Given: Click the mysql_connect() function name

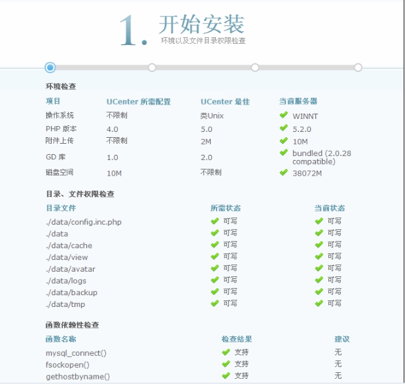Looking at the screenshot, I should click(x=76, y=353).
